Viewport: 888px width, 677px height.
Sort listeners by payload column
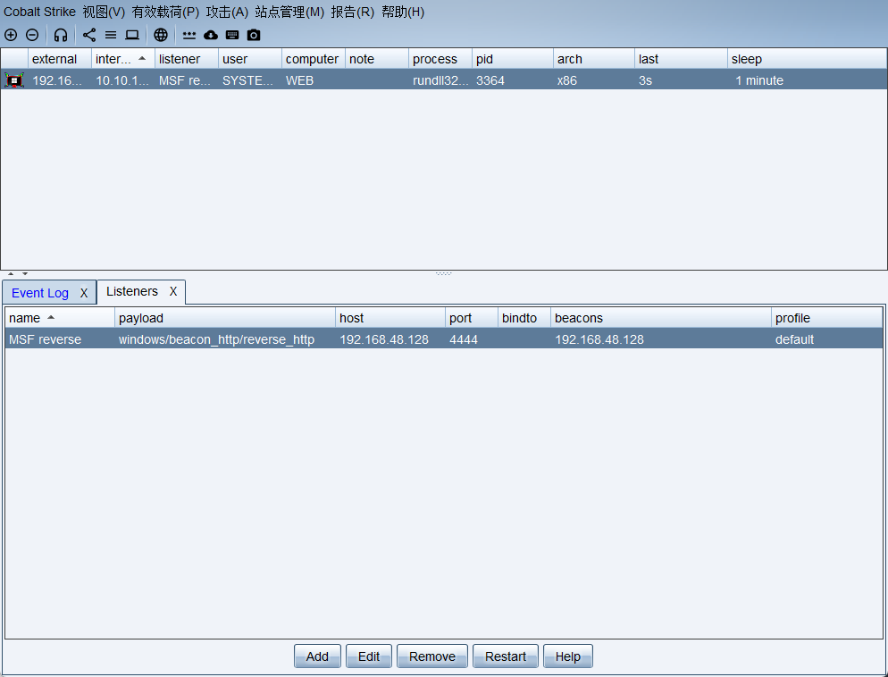225,318
